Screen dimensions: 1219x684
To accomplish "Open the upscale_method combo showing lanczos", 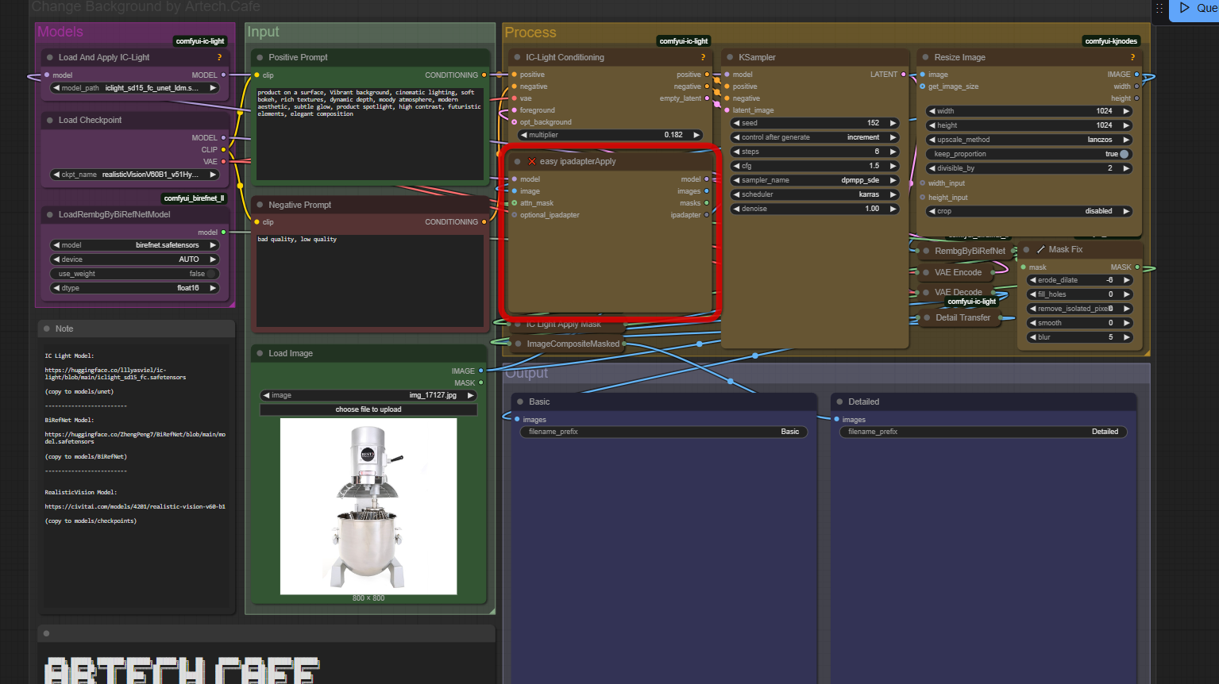I will (1028, 140).
